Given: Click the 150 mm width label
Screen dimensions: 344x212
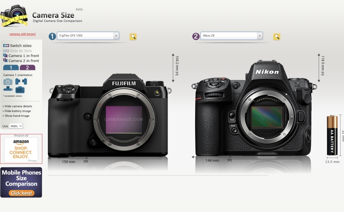Looking at the screenshot, I should [69, 162].
